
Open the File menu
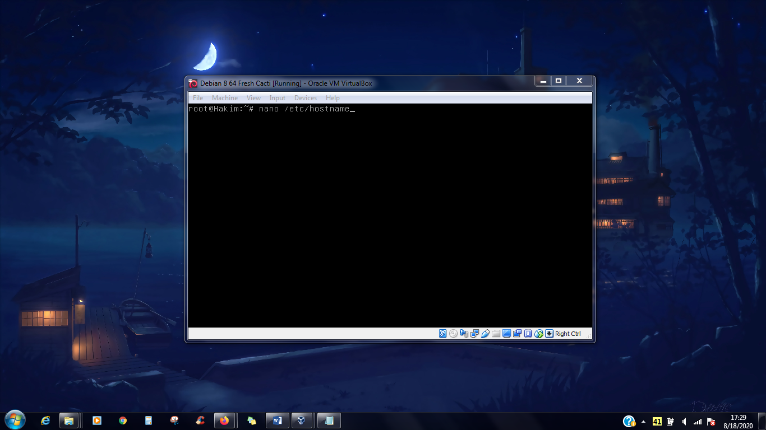click(x=198, y=98)
